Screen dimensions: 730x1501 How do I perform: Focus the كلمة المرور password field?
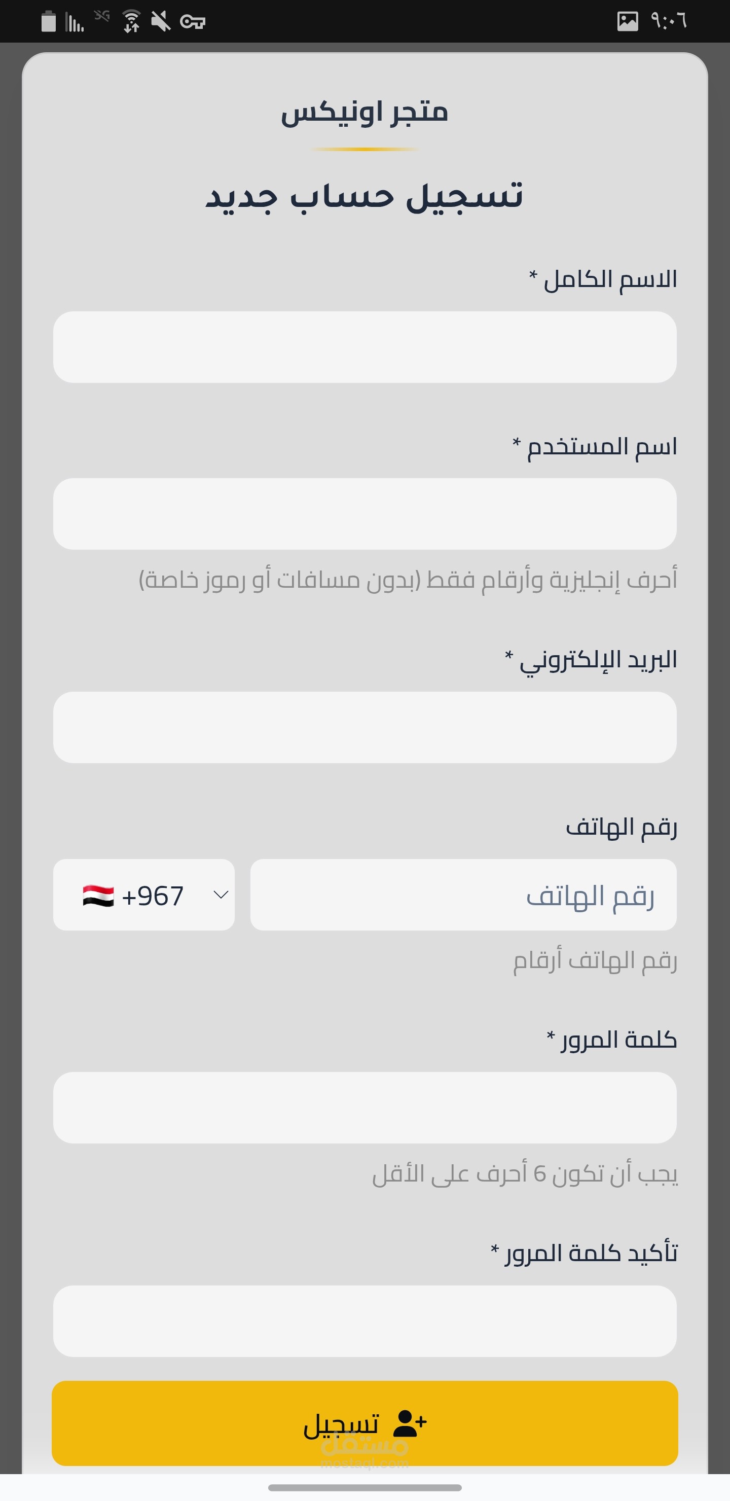[364, 1107]
